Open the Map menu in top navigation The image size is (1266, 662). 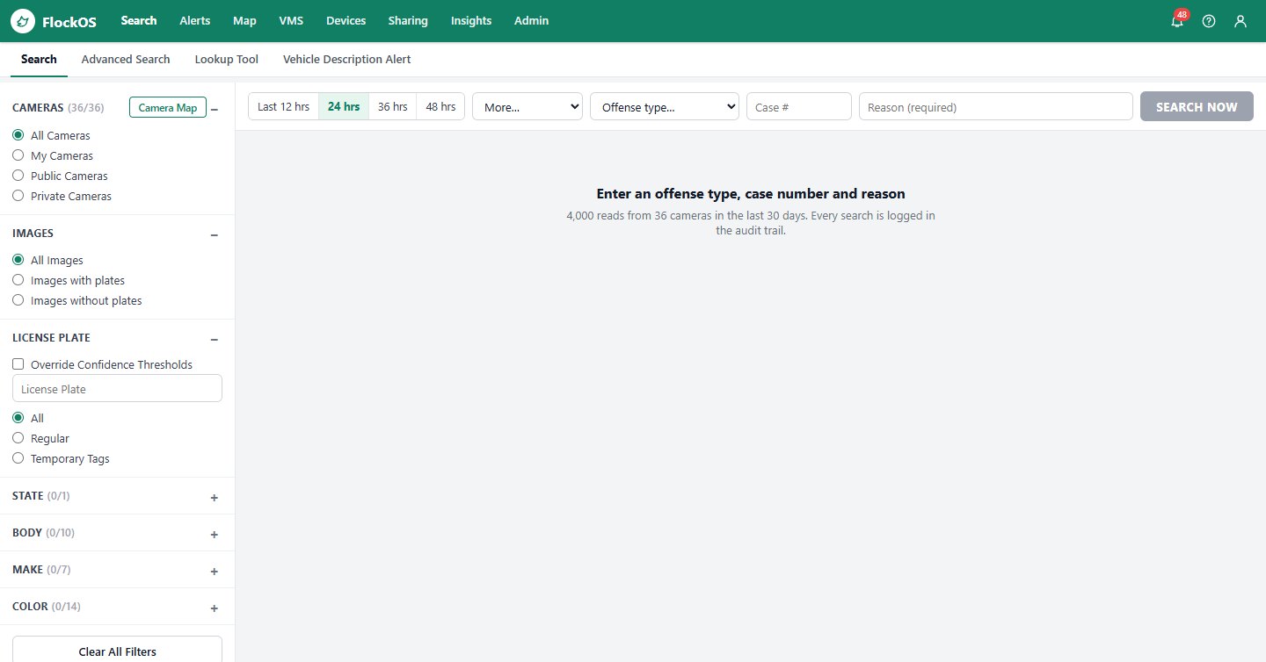click(244, 20)
